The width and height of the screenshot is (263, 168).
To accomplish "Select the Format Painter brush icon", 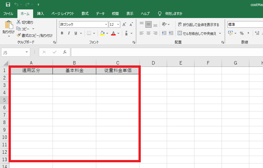I will tap(19, 35).
